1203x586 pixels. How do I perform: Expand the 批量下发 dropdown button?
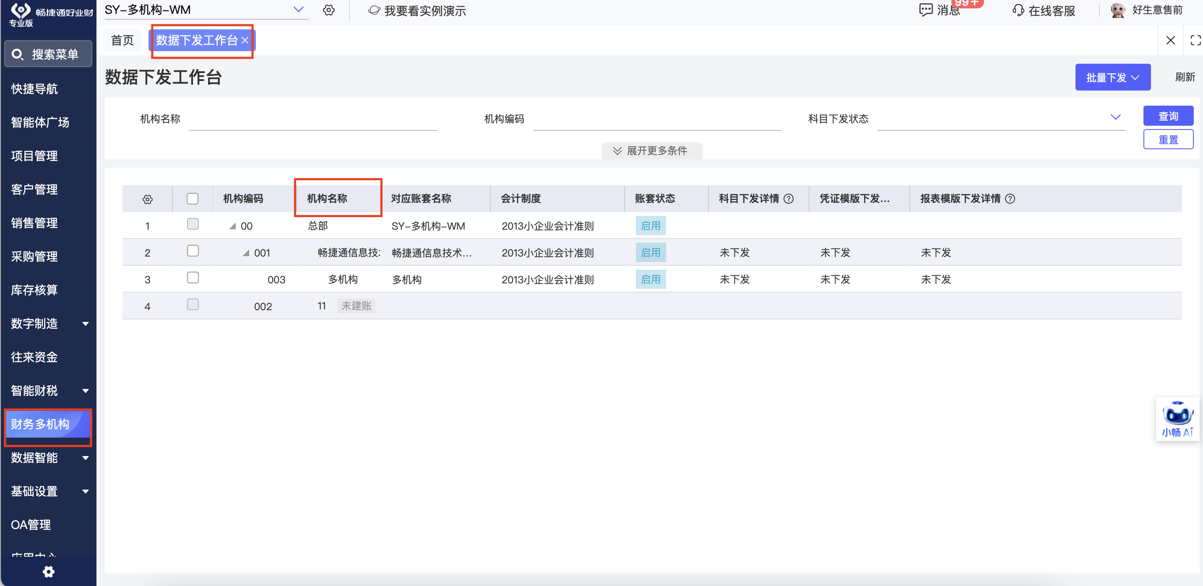(1112, 78)
